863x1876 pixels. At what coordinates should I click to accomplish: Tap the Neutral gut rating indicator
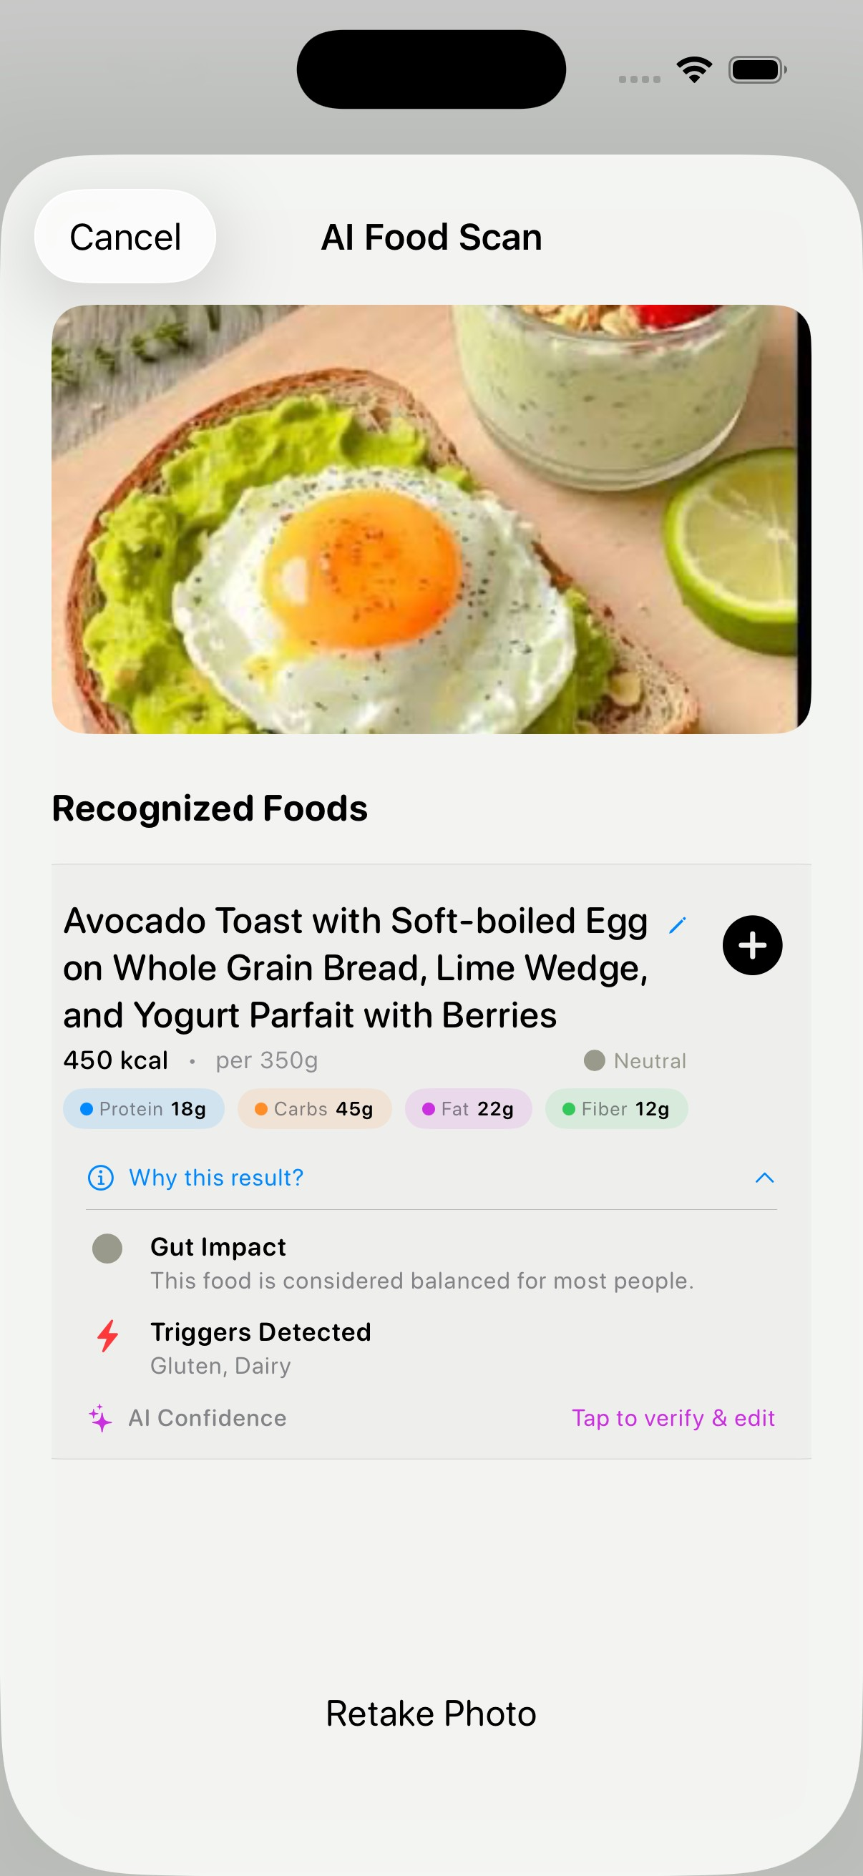(635, 1060)
